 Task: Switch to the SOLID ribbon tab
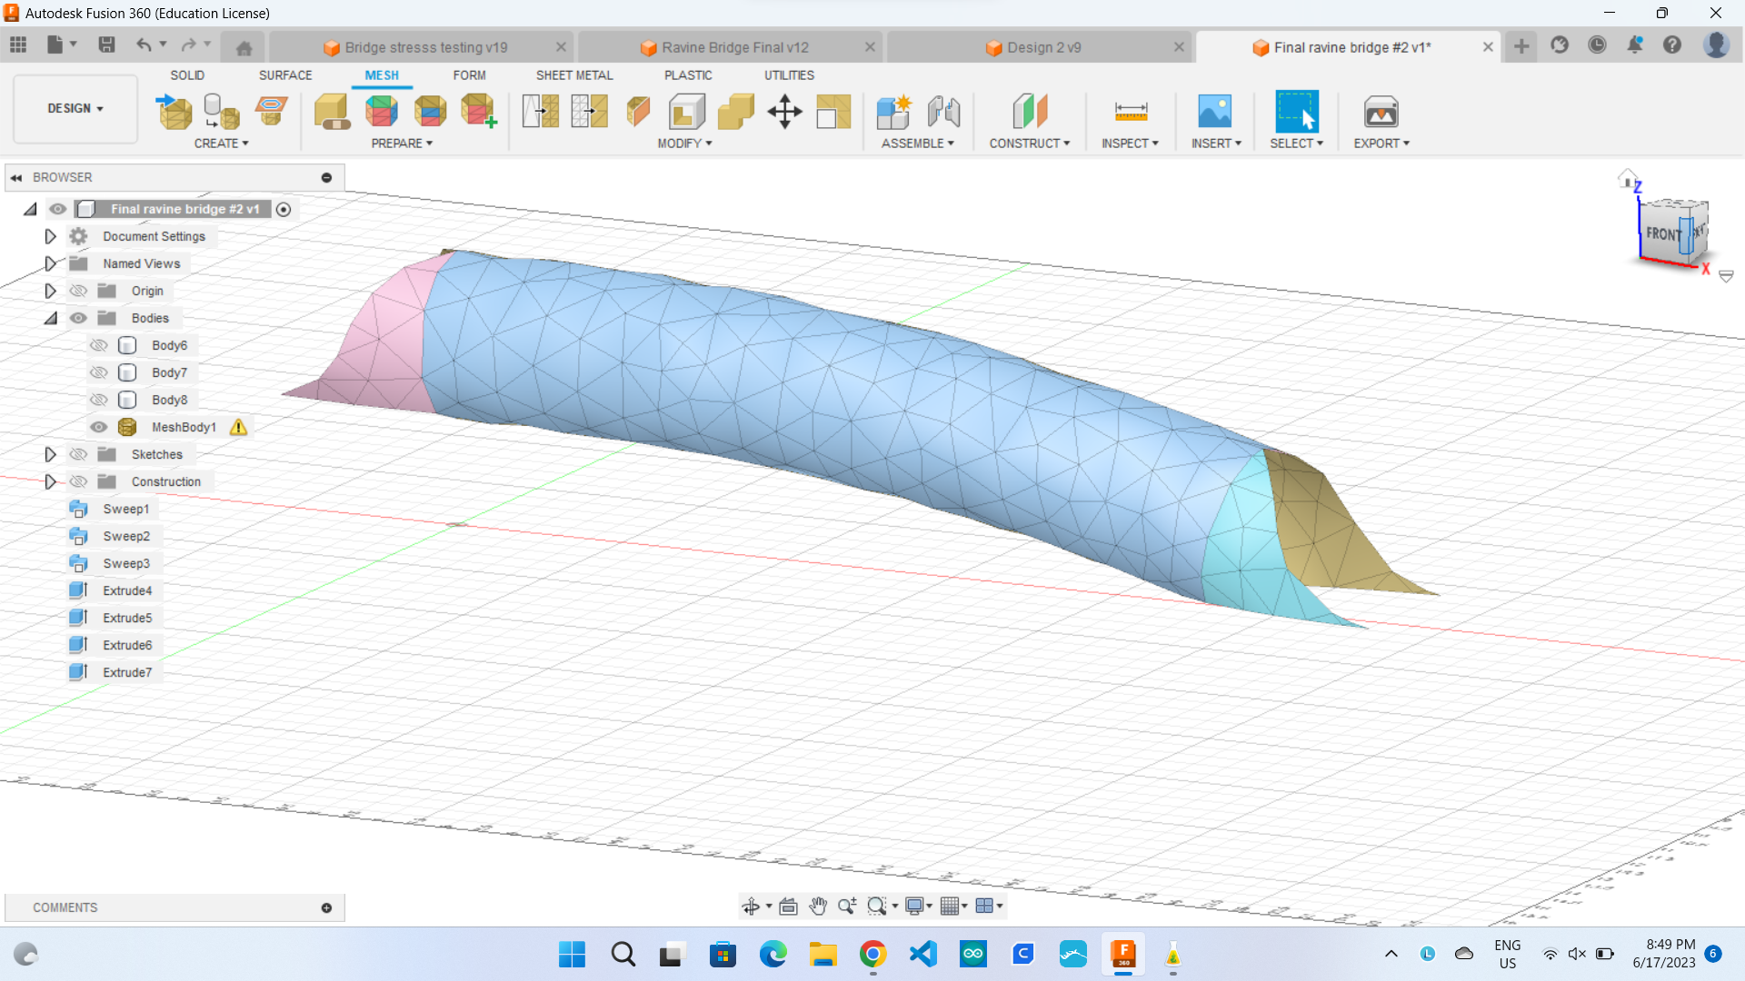point(186,75)
